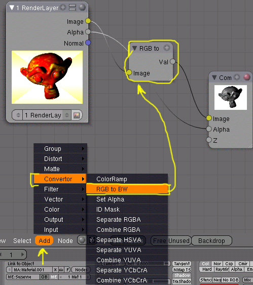Click the blue Normal output socket on RenderLayer

click(88, 43)
